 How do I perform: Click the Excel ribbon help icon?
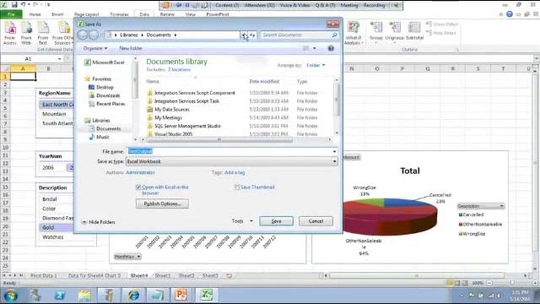510,14
